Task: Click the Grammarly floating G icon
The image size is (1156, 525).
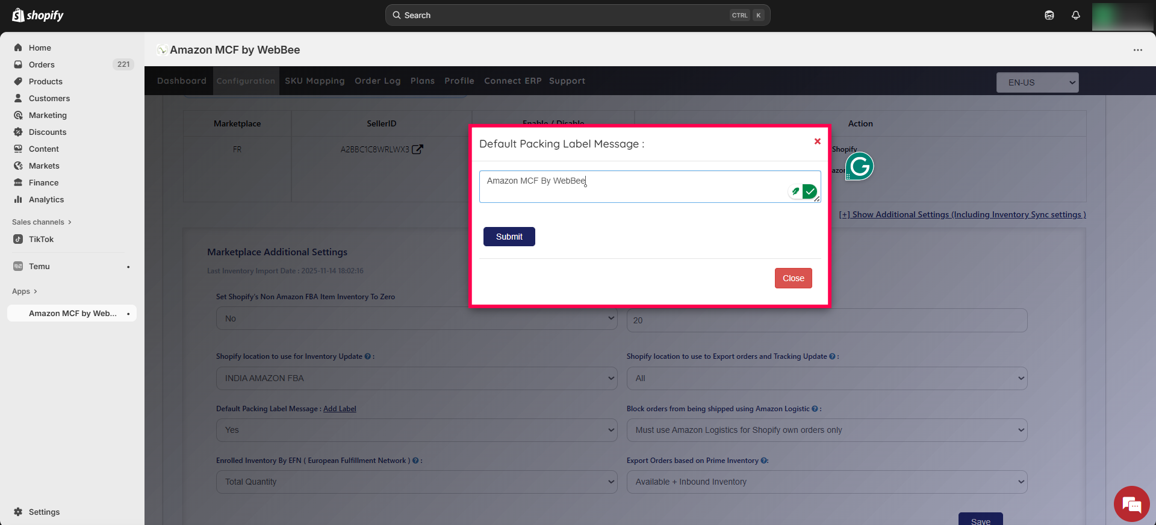Action: (859, 166)
